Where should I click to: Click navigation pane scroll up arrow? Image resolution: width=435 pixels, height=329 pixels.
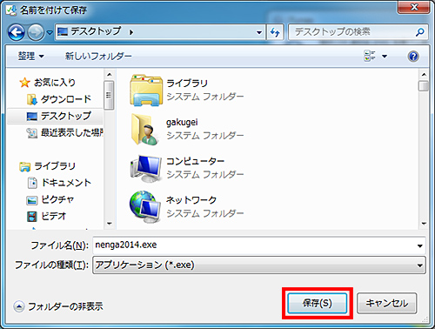109,75
